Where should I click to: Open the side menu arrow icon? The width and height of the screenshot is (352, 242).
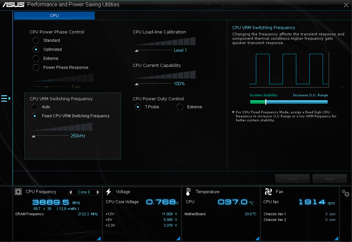[6, 99]
